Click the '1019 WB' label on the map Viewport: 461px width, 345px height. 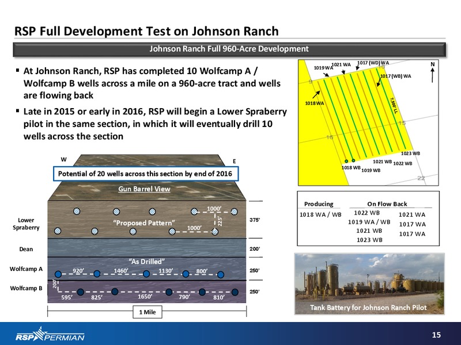pos(371,170)
